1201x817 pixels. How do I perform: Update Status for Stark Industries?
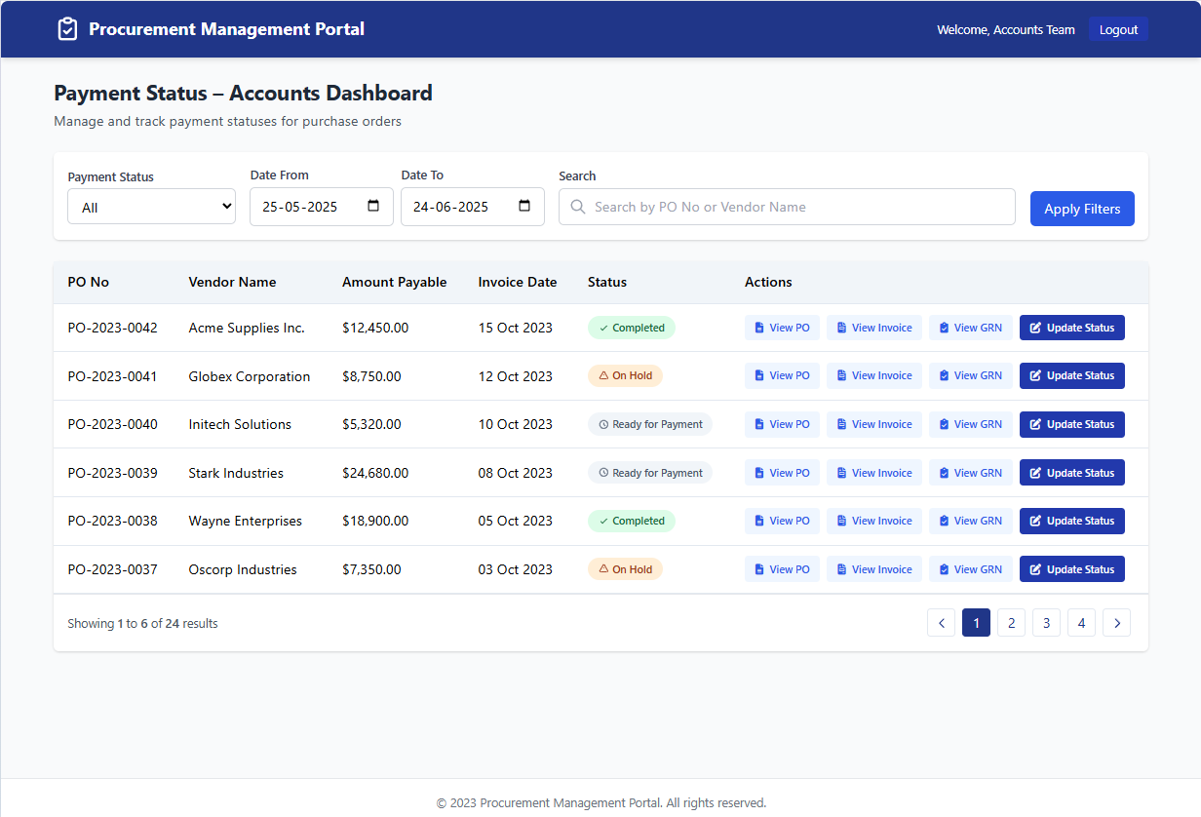pyautogui.click(x=1072, y=473)
